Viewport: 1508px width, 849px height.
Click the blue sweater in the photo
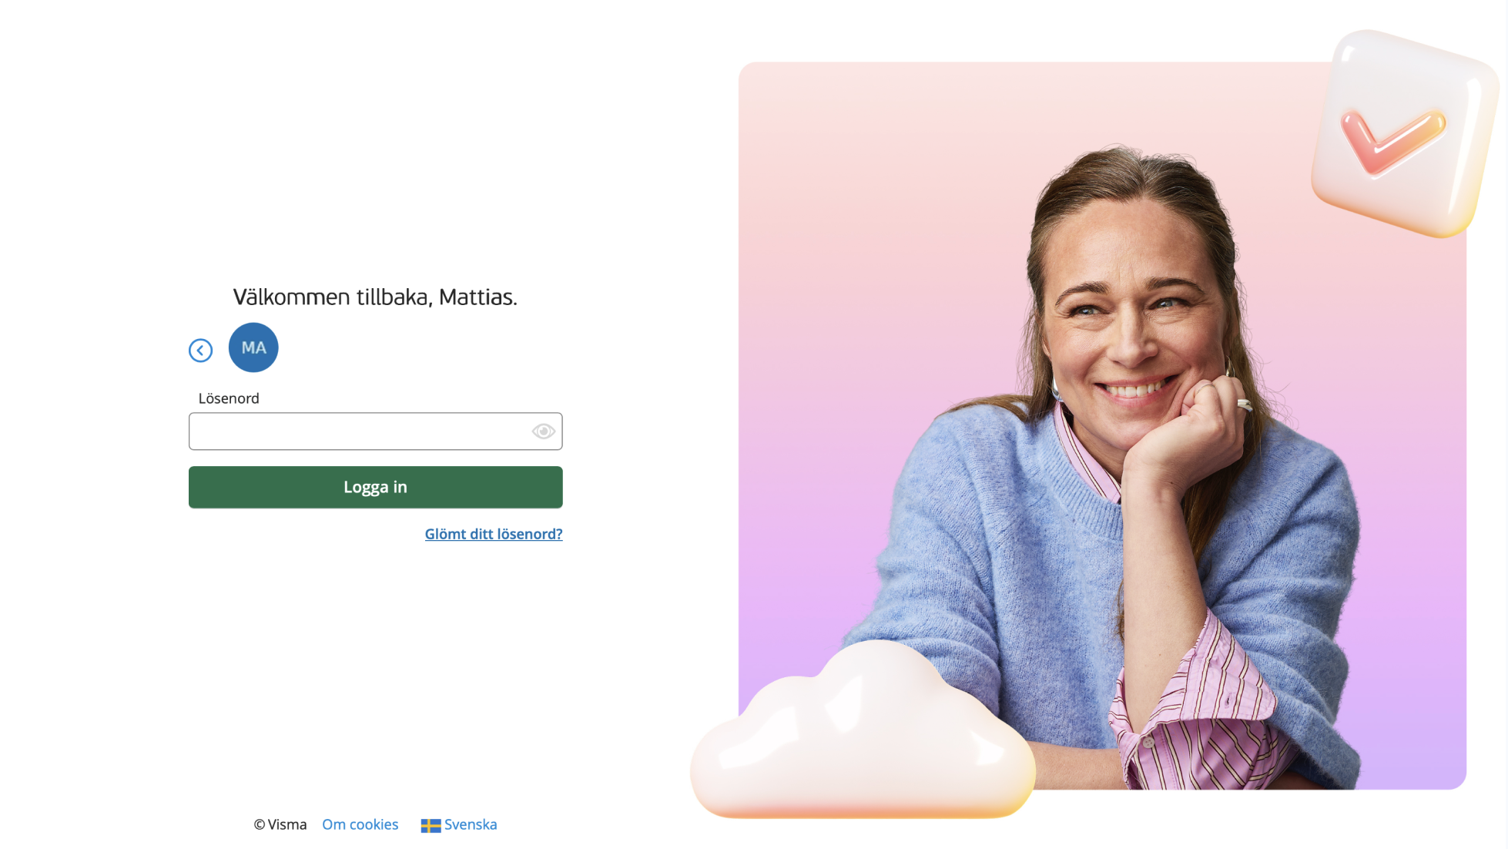tap(1001, 555)
